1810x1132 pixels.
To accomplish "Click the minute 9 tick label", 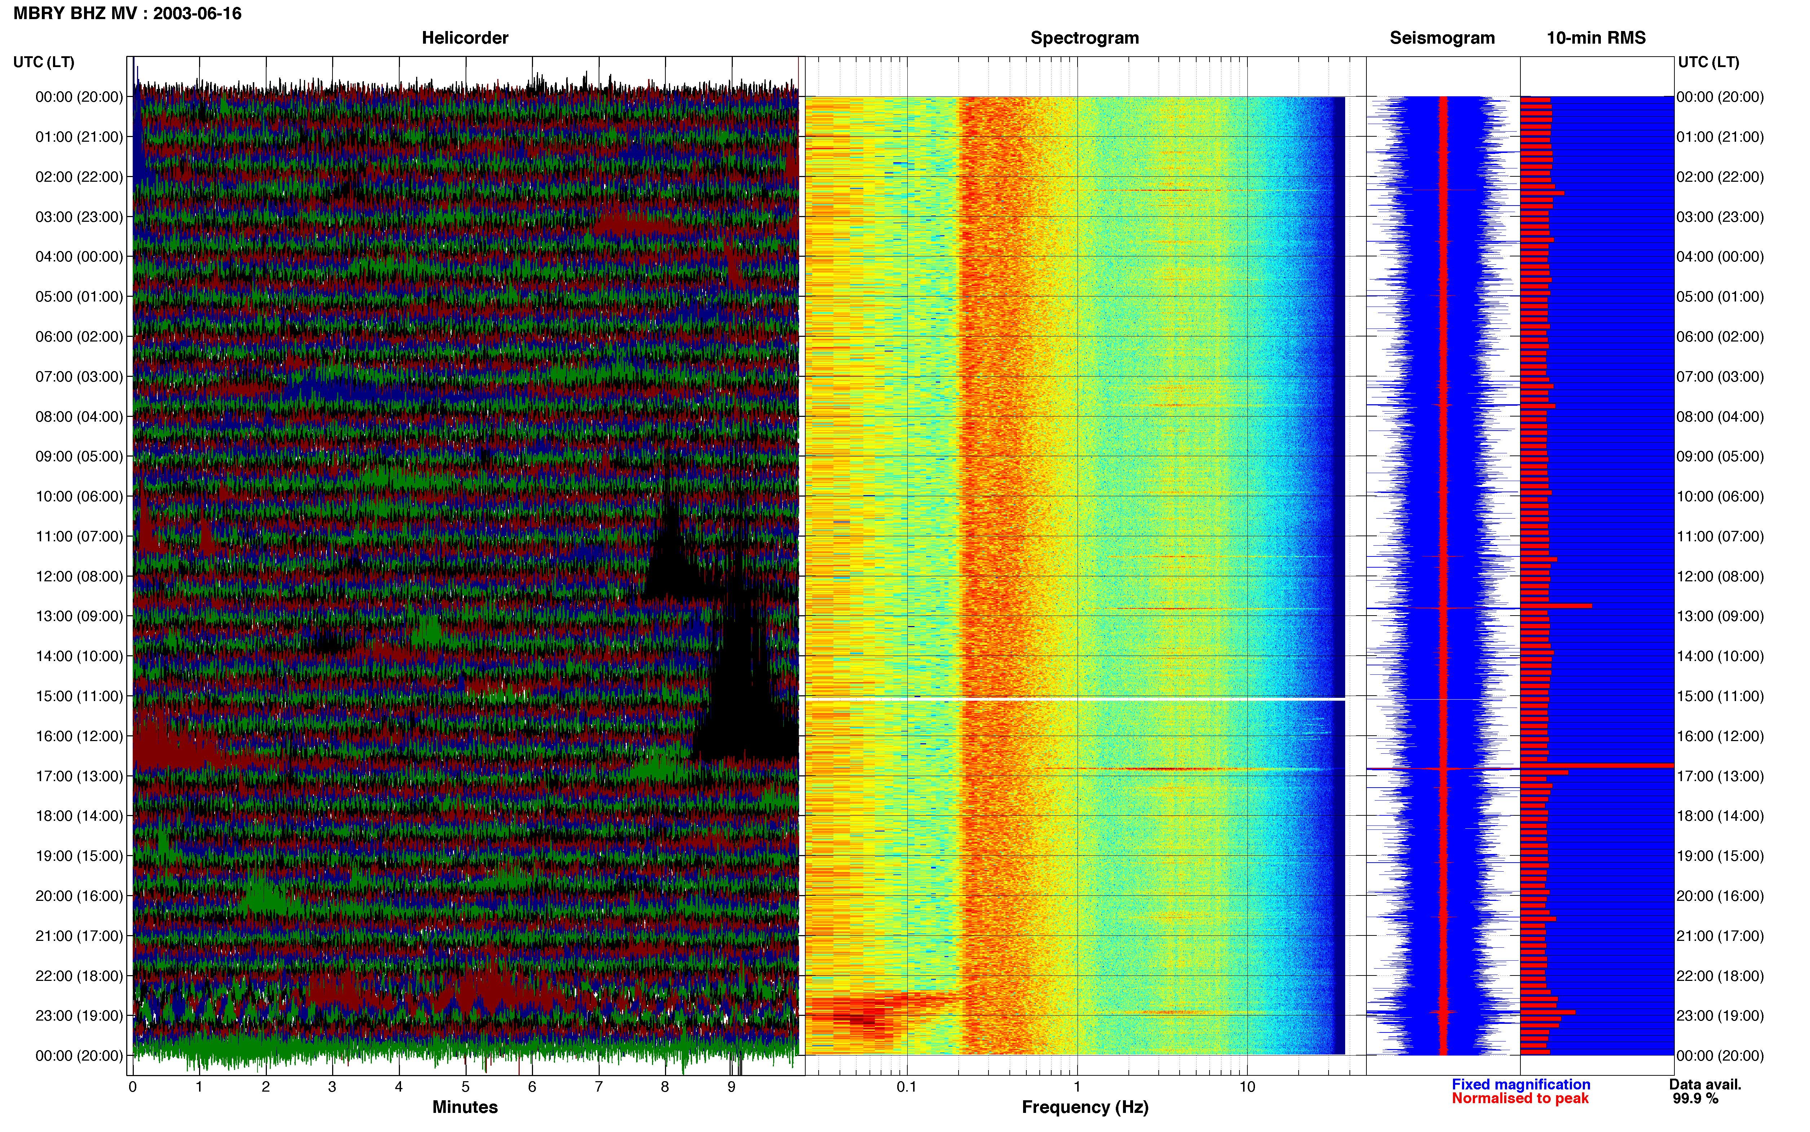I will (x=731, y=1087).
